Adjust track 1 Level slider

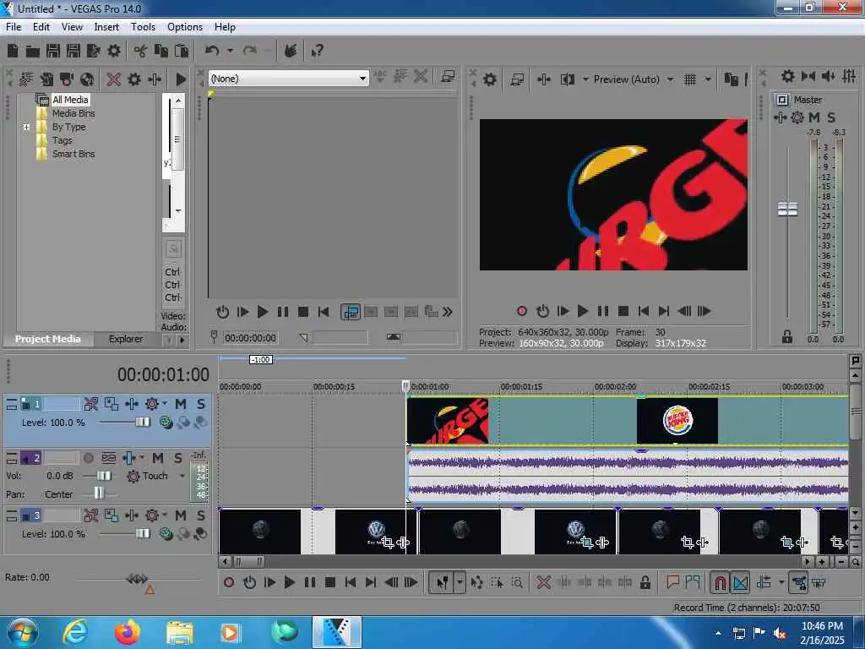coord(142,423)
